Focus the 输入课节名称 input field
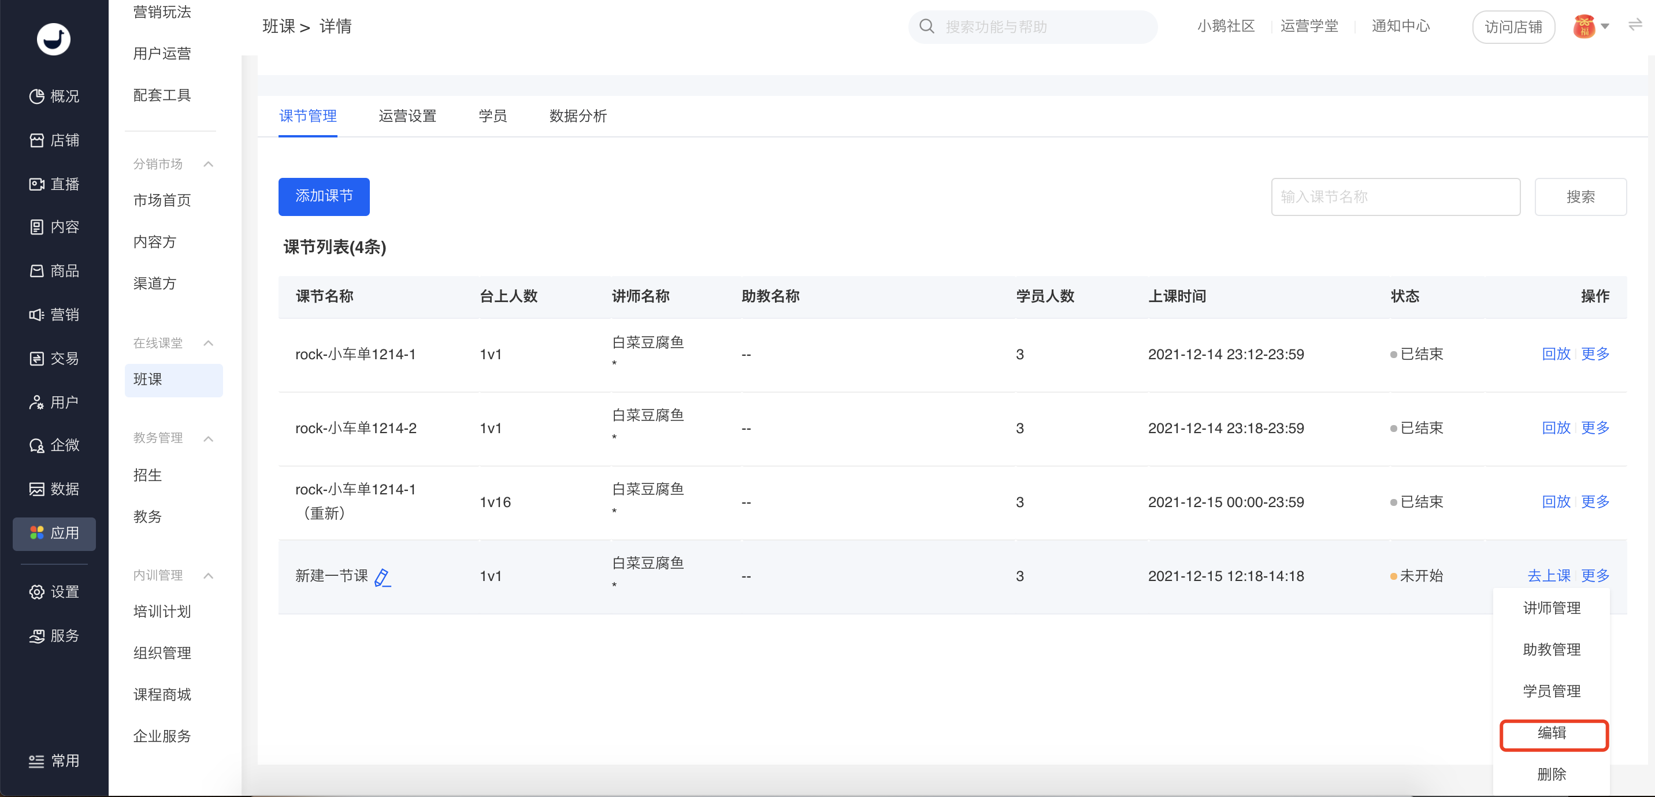1655x797 pixels. (x=1395, y=196)
